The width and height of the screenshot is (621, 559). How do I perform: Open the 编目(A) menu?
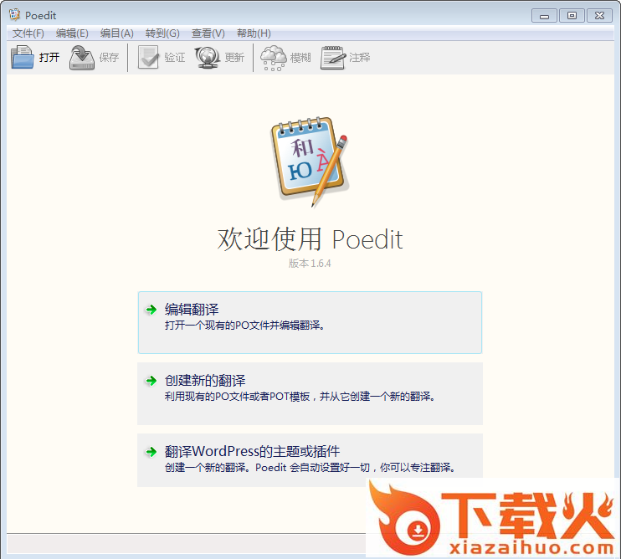[117, 33]
